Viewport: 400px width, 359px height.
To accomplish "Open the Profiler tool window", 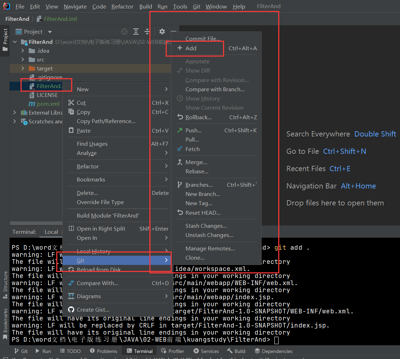I will (x=172, y=351).
